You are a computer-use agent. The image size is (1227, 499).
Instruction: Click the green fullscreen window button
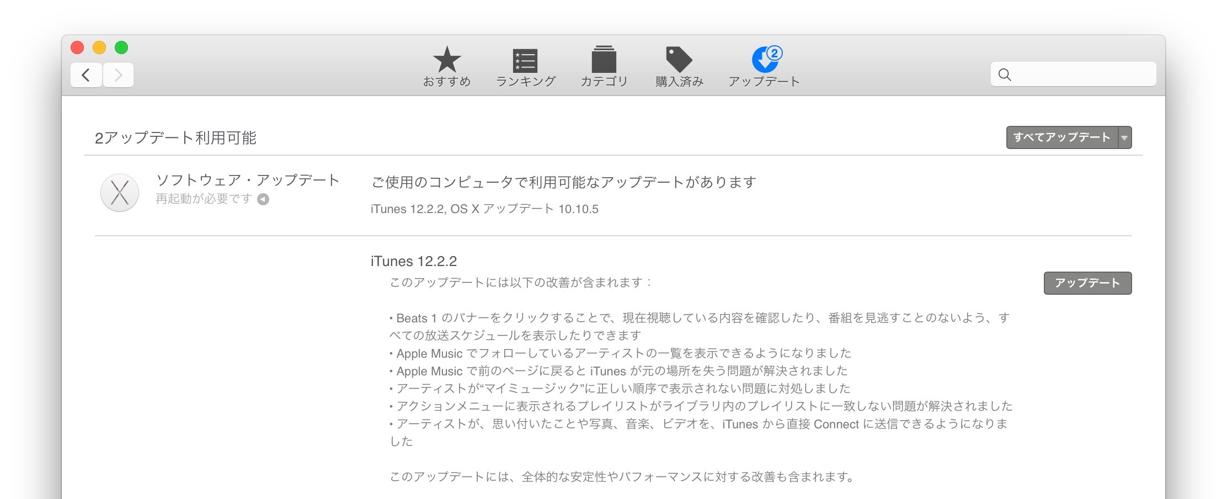[x=121, y=47]
